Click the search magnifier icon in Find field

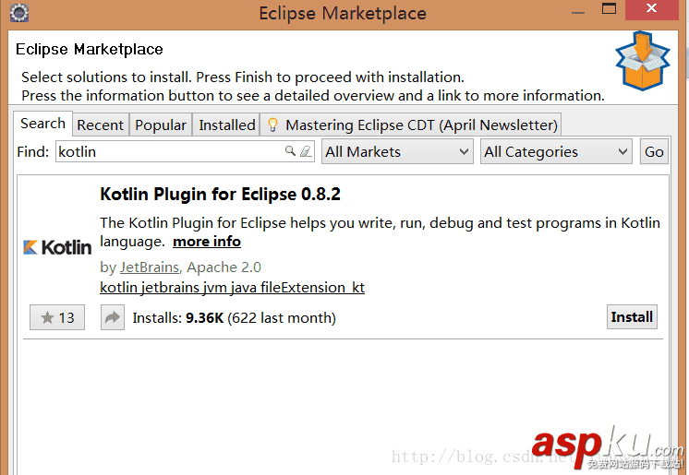point(290,151)
